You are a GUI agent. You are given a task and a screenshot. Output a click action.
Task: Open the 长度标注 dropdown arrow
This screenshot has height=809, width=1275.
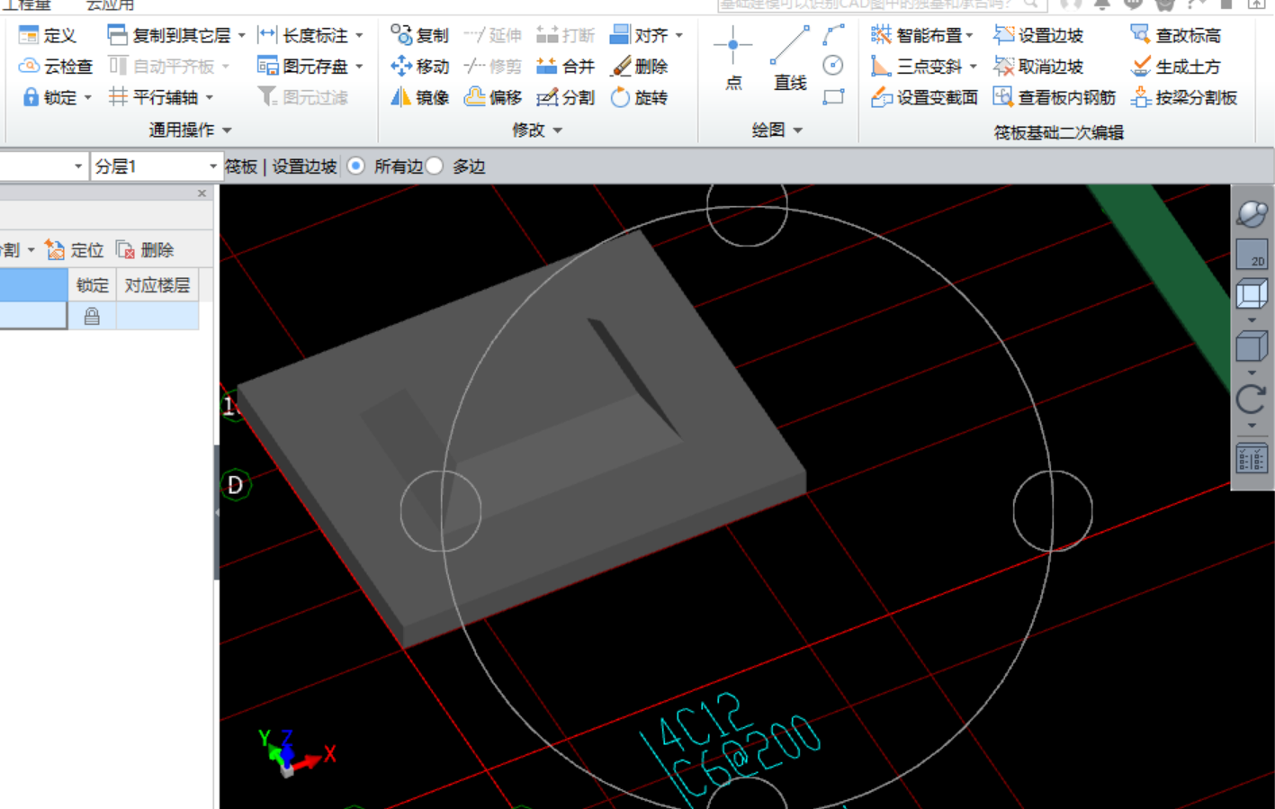tap(360, 36)
